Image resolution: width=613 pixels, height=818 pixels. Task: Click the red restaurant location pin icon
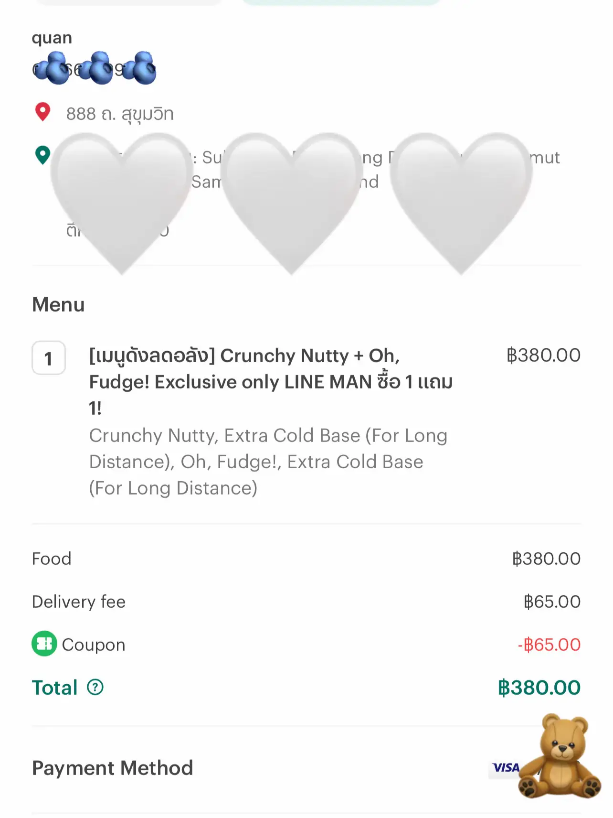[x=43, y=112]
